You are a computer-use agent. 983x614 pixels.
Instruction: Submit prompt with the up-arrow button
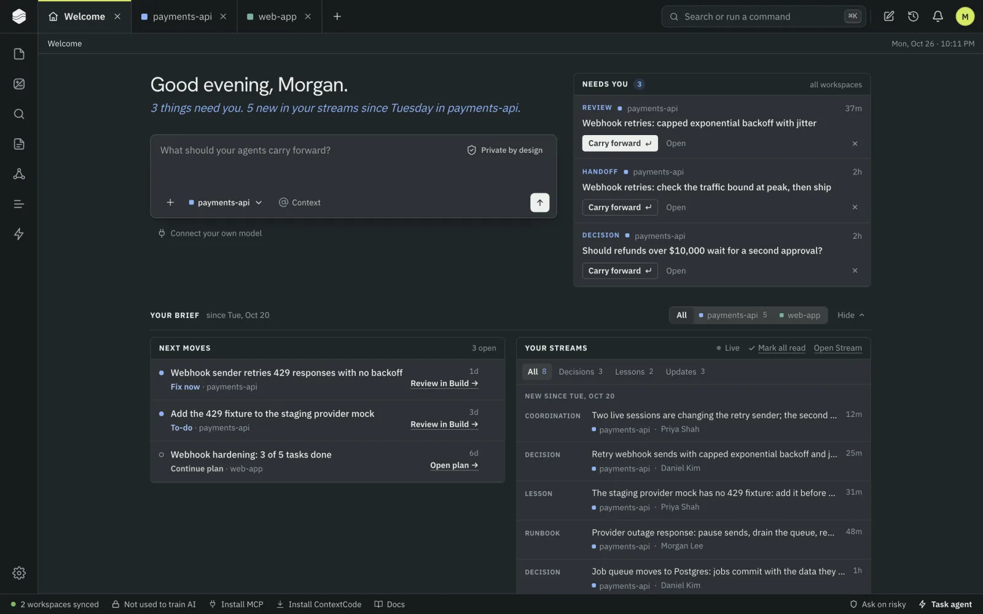[539, 203]
